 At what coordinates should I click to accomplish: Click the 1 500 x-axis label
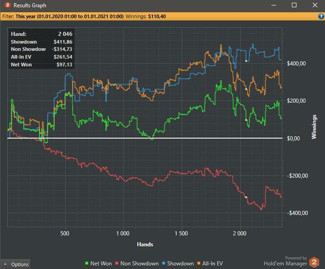point(181,234)
